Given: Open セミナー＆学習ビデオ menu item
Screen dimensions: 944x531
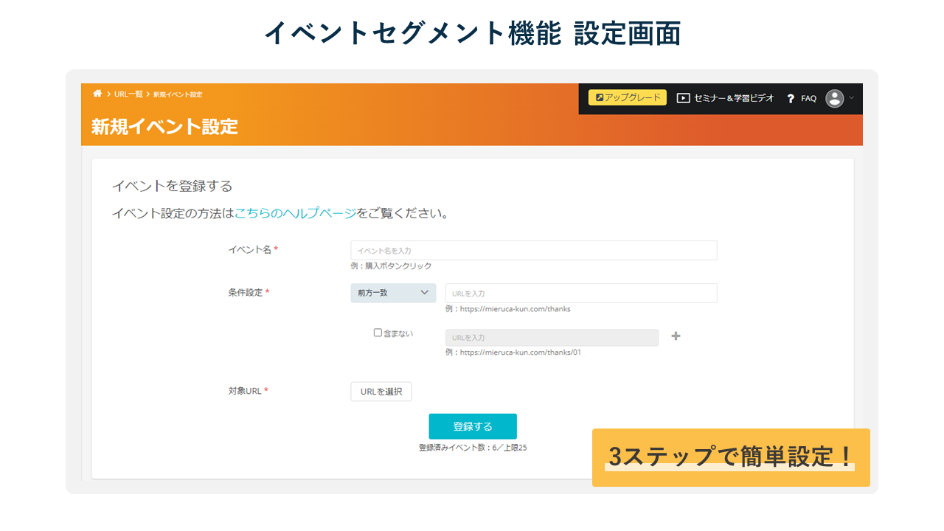Looking at the screenshot, I should click(734, 97).
